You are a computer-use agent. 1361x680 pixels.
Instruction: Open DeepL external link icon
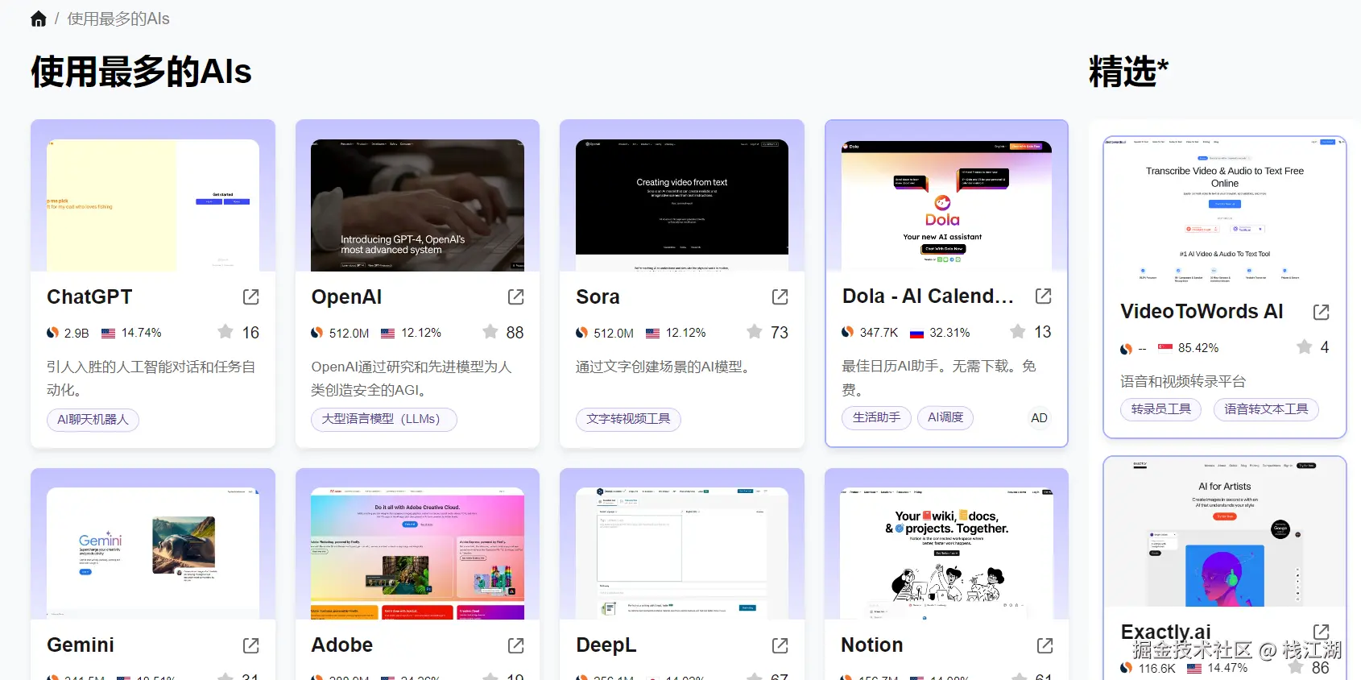[780, 645]
